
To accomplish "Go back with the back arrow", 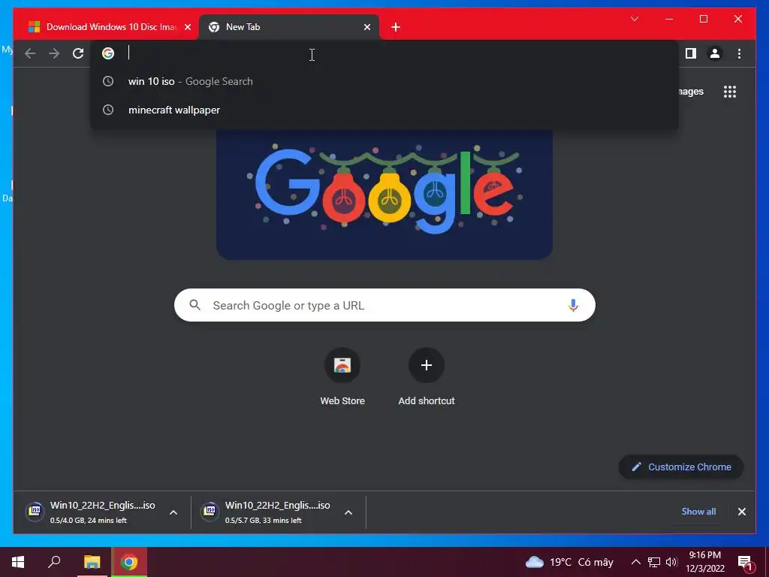I will [x=30, y=53].
